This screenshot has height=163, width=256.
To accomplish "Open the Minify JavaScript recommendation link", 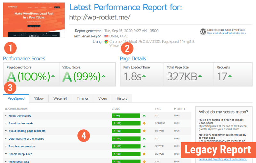I will pos(20,116).
